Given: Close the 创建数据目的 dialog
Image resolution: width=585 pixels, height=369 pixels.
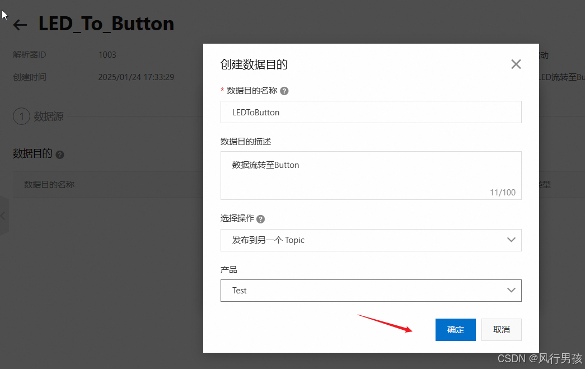Looking at the screenshot, I should coord(516,64).
